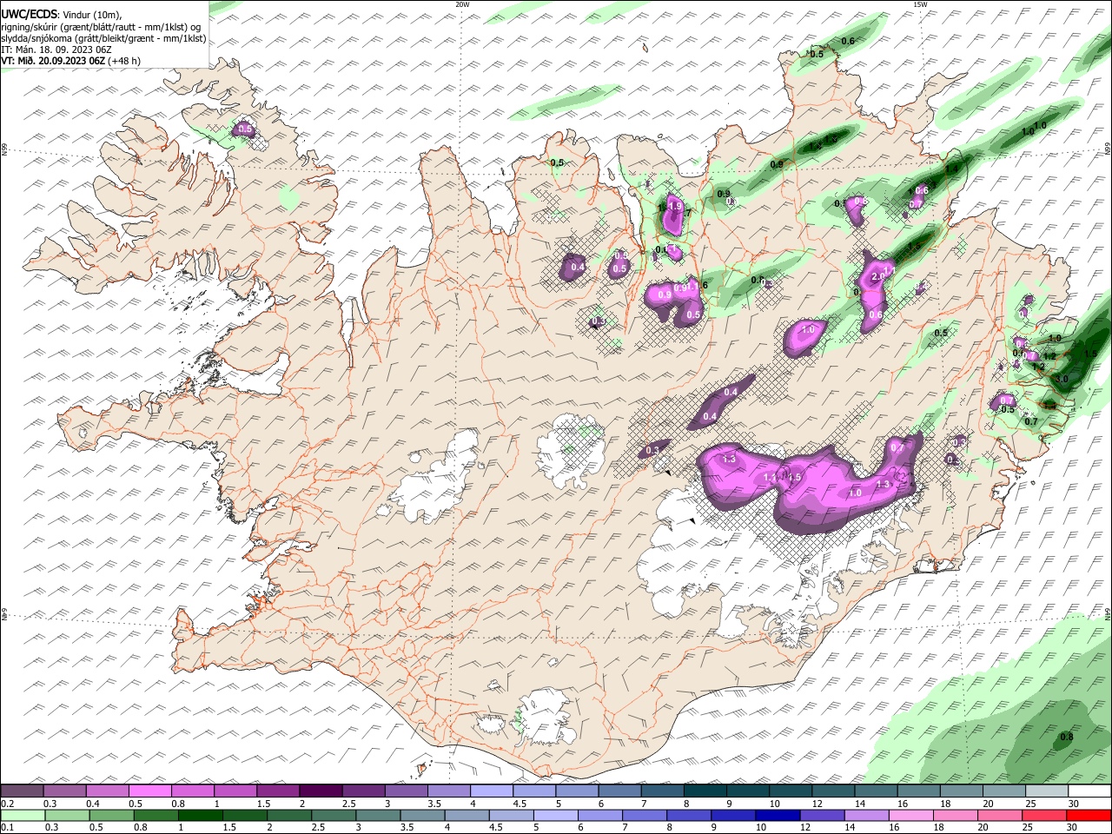Select the light grey 25–30 snow scale swatch
1112x834 pixels.
click(1046, 791)
